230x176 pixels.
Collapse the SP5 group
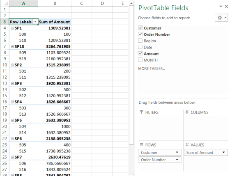(12, 120)
